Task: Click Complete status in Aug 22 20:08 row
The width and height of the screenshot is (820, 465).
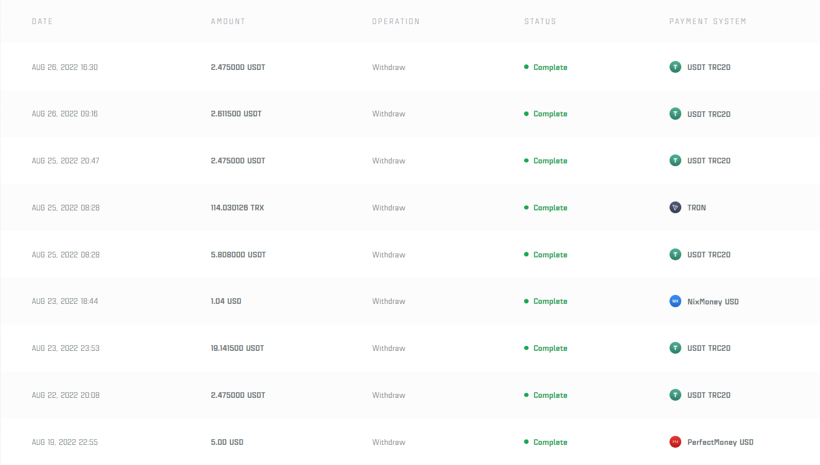Action: point(550,395)
